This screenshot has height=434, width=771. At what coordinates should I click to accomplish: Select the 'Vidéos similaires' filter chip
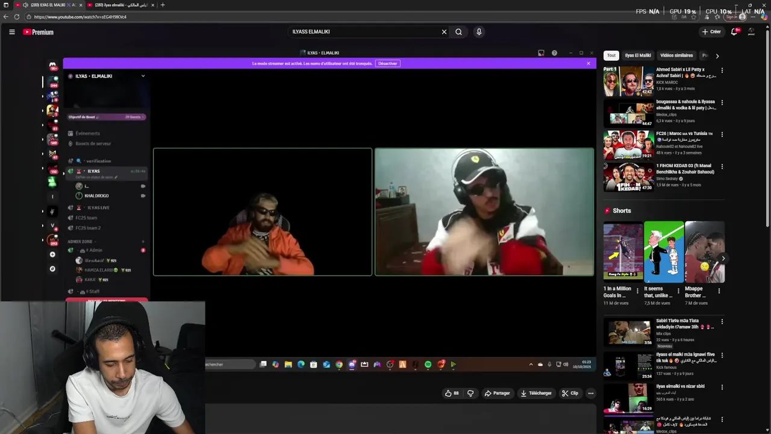[x=676, y=55]
